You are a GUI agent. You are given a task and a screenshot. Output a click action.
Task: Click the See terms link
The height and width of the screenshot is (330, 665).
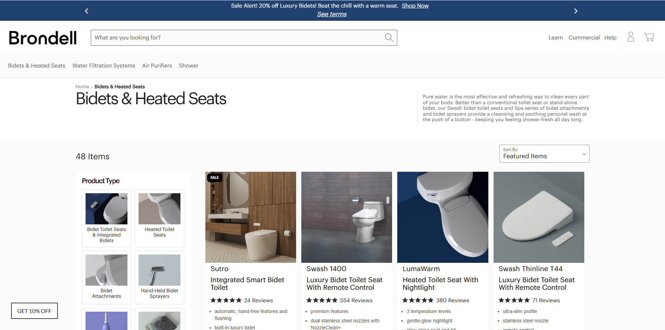332,14
